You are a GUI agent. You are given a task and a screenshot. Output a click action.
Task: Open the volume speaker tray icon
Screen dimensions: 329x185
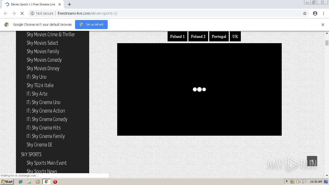[x=298, y=182]
